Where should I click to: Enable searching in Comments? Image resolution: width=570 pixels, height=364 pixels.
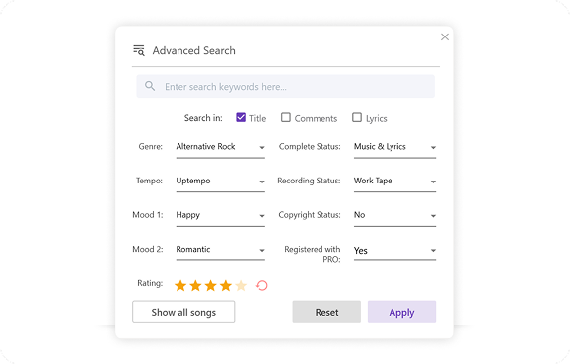coord(286,117)
